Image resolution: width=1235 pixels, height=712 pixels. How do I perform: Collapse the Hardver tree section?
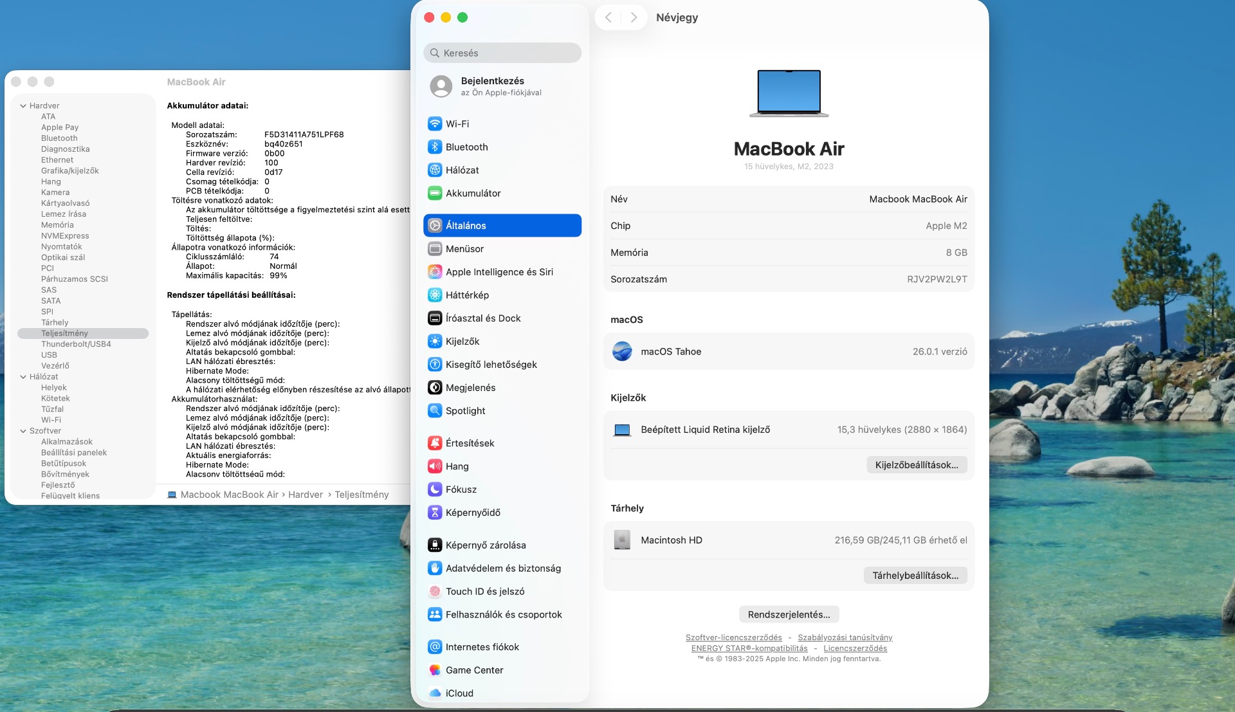[x=23, y=105]
